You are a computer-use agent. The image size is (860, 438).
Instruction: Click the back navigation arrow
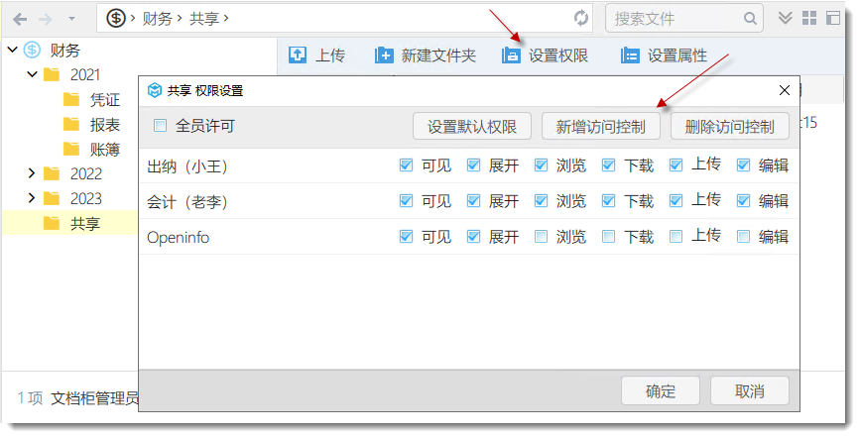19,19
